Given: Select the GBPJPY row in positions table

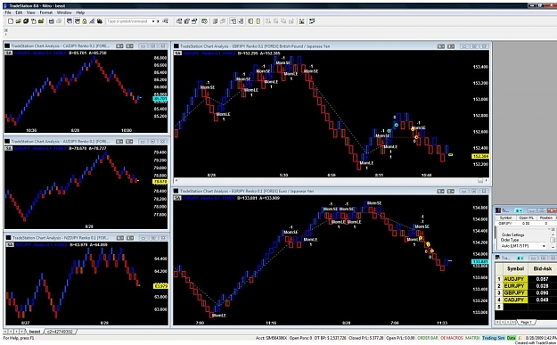Looking at the screenshot, I should pyautogui.click(x=526, y=224).
